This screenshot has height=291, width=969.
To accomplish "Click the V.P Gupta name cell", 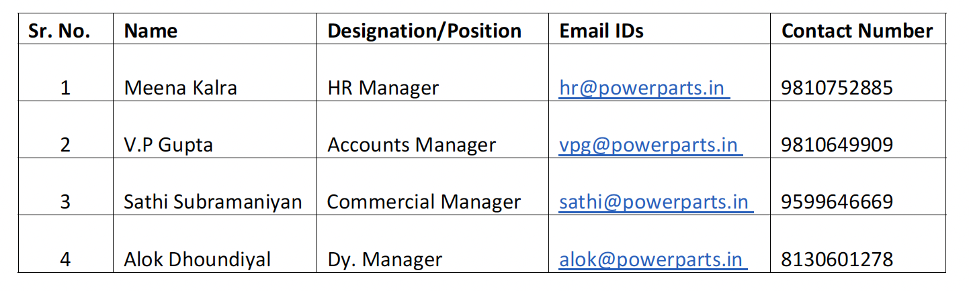I will pos(169,145).
